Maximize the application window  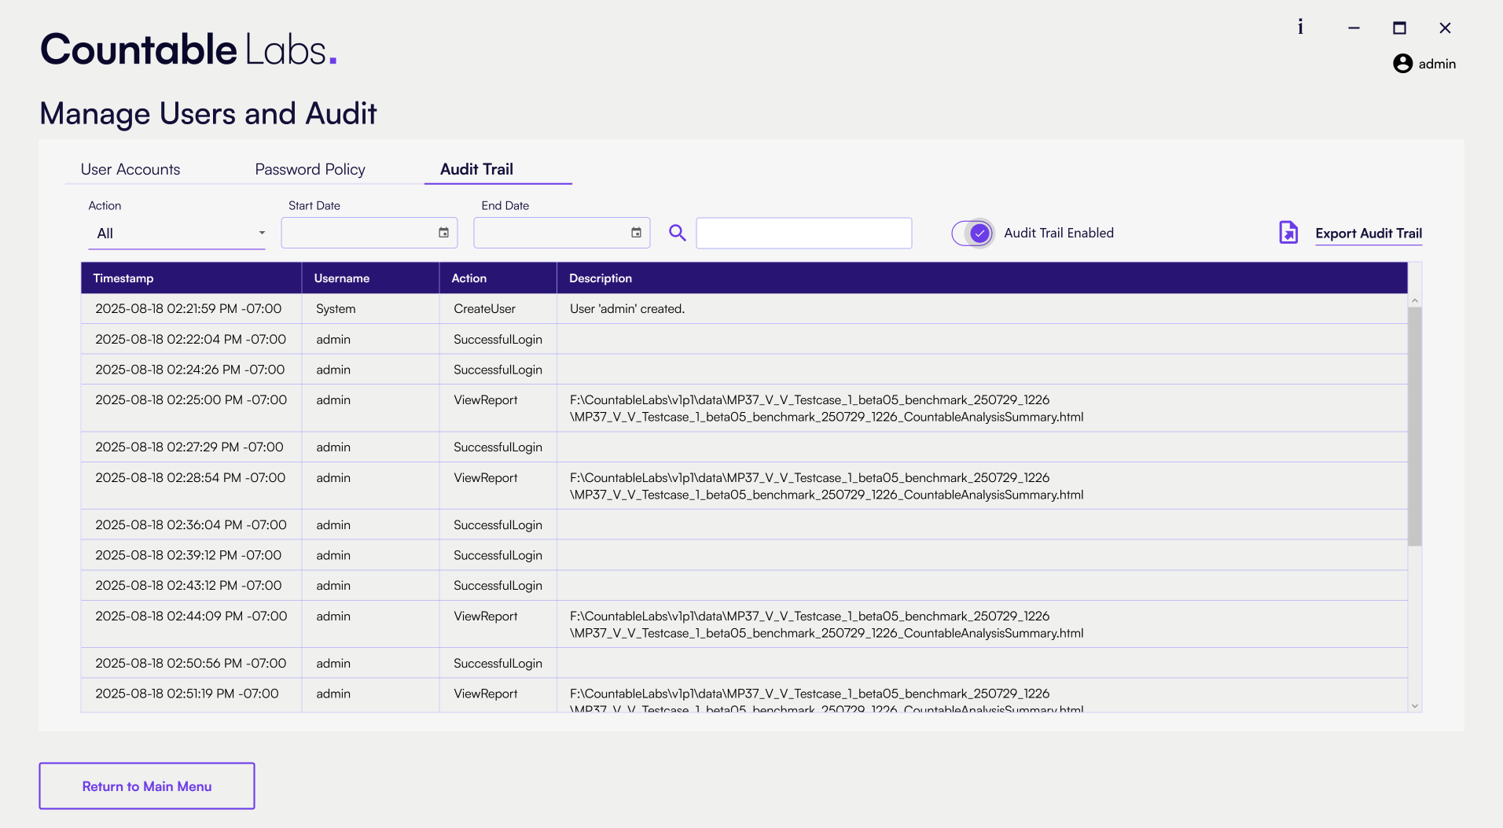click(1399, 28)
